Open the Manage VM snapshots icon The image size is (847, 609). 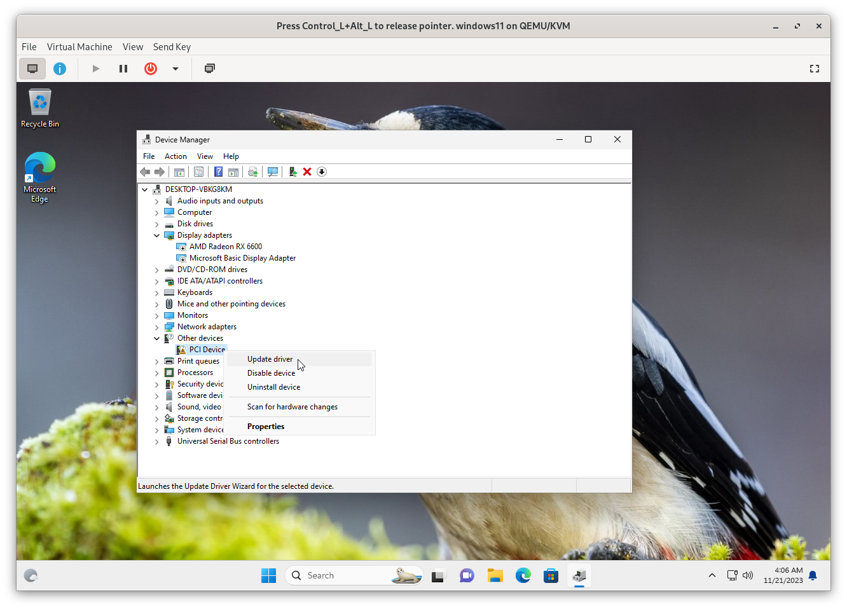point(210,69)
